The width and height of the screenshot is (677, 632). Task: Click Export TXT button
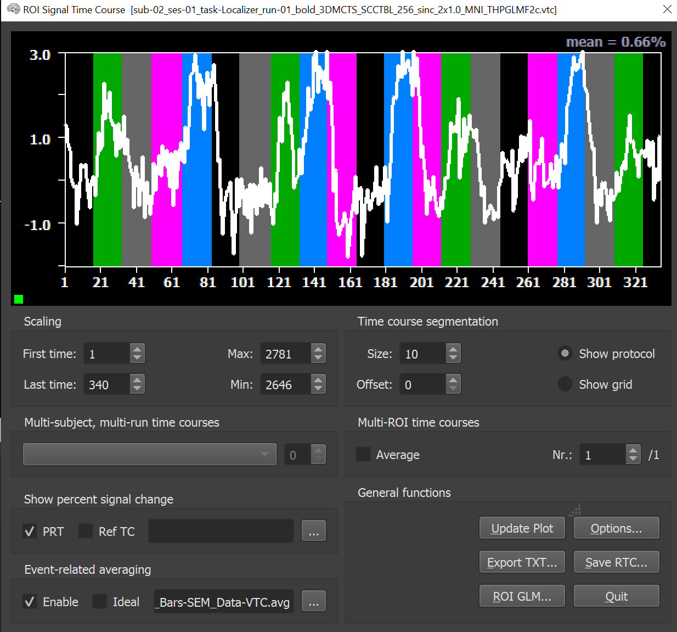[x=522, y=562]
